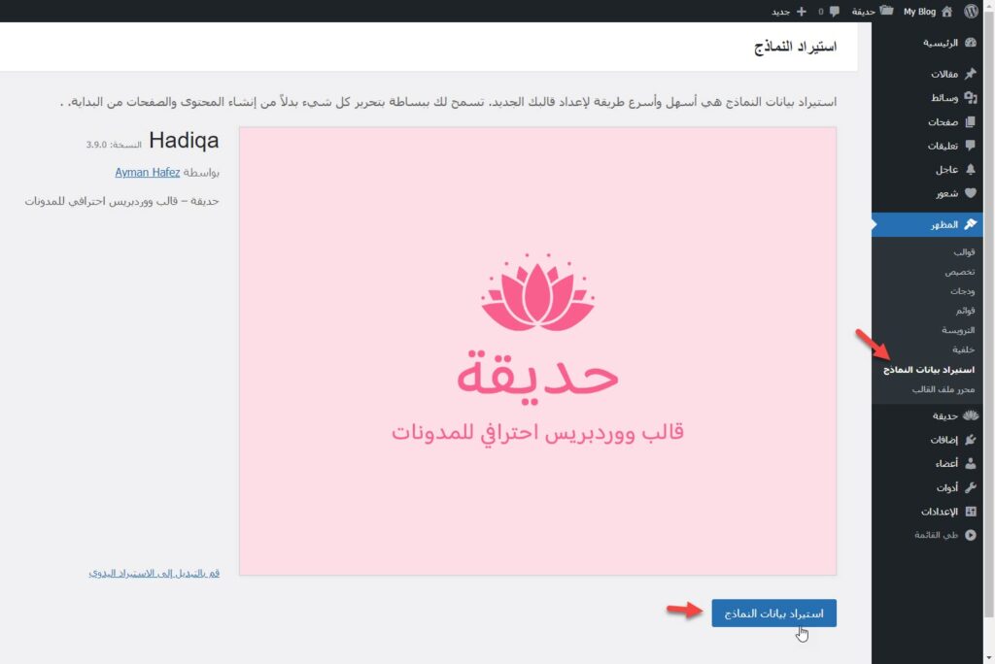This screenshot has width=995, height=664.
Task: Click the My Blog home icon
Action: pyautogui.click(x=946, y=12)
